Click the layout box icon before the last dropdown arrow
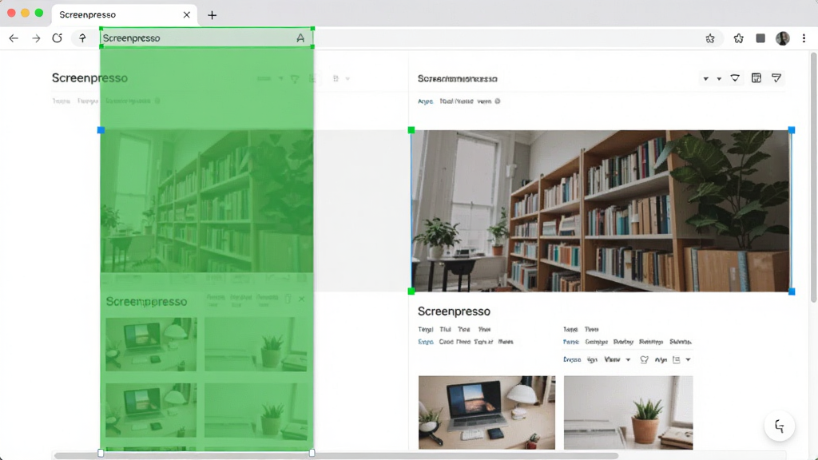Image resolution: width=818 pixels, height=460 pixels. [x=677, y=360]
